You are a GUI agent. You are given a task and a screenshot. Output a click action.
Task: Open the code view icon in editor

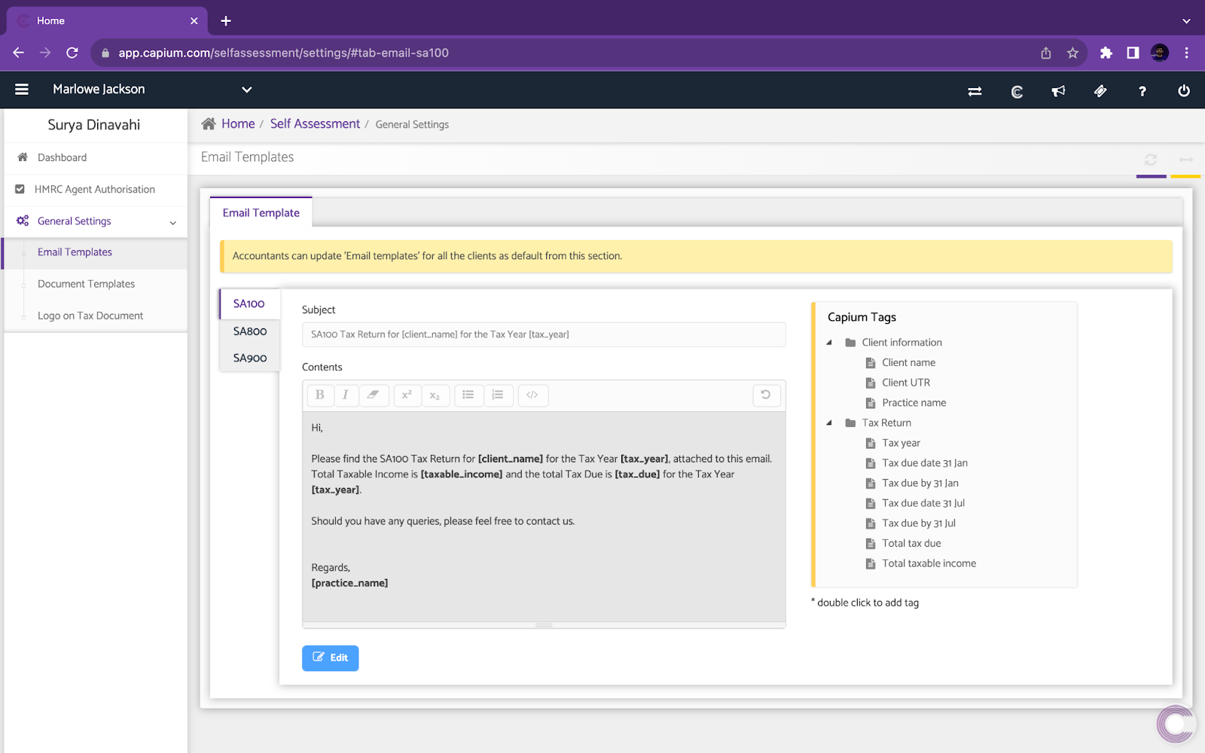pos(532,395)
